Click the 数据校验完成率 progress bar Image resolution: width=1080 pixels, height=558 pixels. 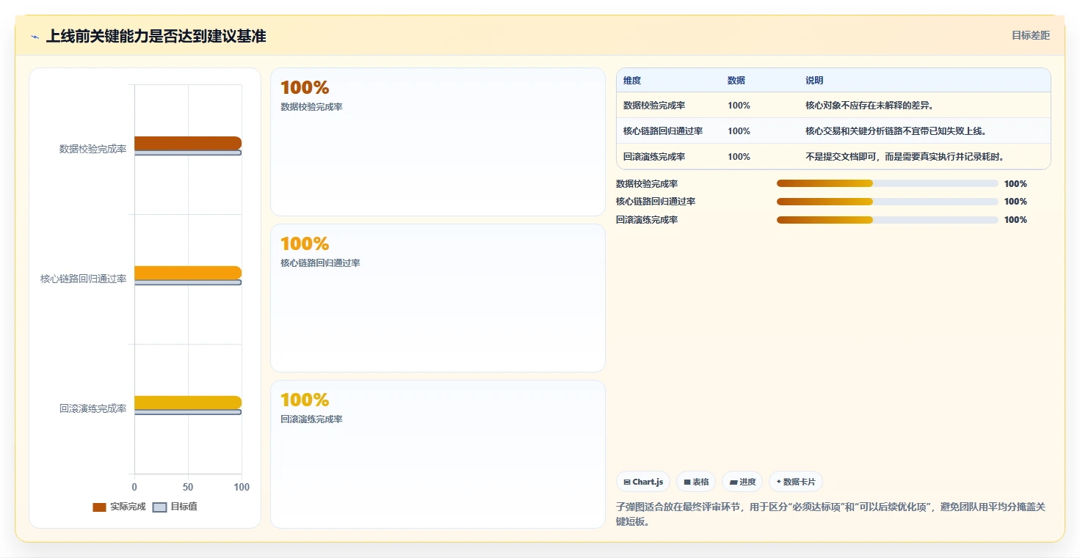click(x=887, y=183)
